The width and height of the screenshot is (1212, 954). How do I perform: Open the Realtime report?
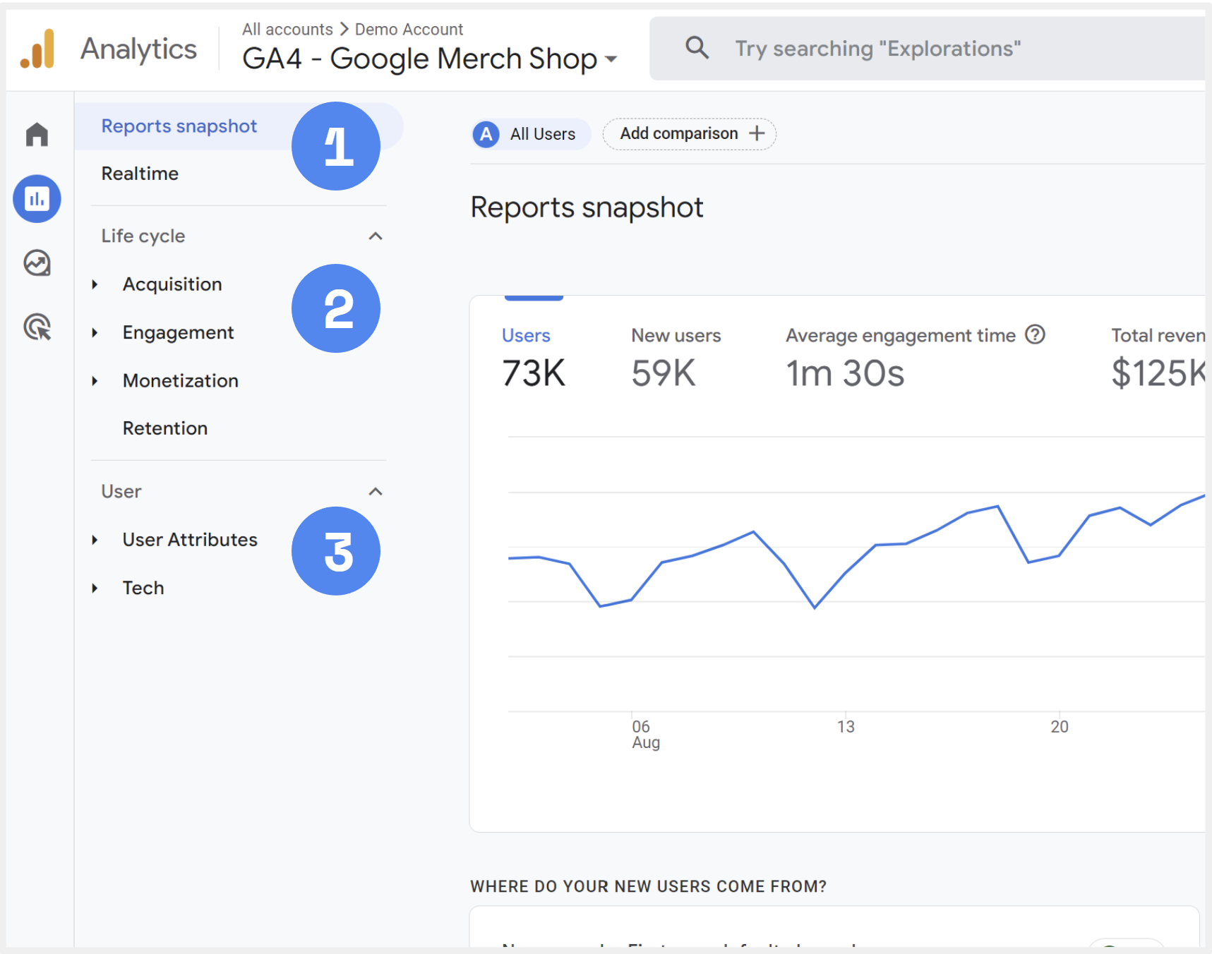[x=140, y=174]
